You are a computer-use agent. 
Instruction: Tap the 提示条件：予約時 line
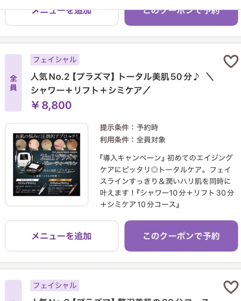129,128
